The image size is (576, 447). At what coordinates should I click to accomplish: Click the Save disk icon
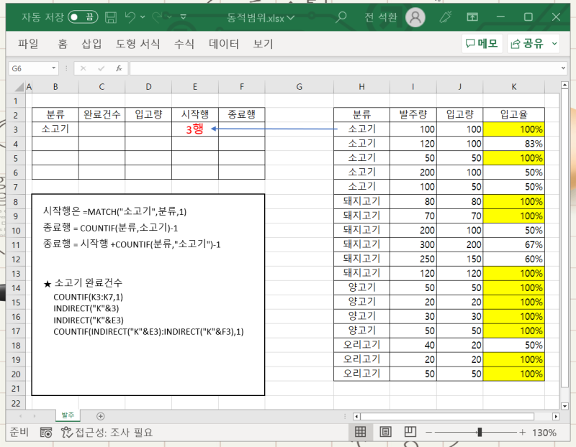click(x=111, y=17)
